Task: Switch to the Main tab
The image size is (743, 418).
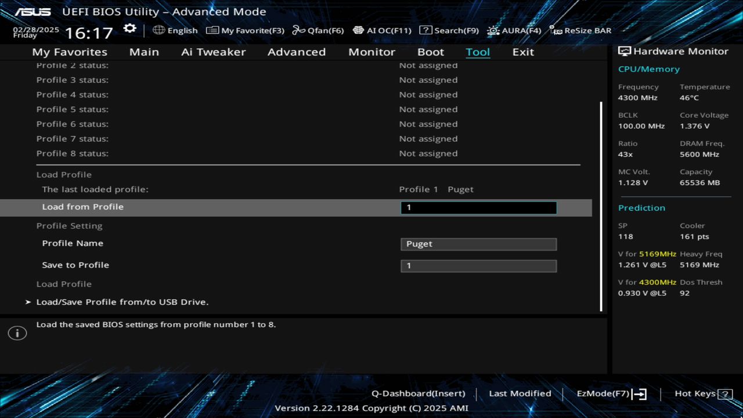Action: click(144, 52)
